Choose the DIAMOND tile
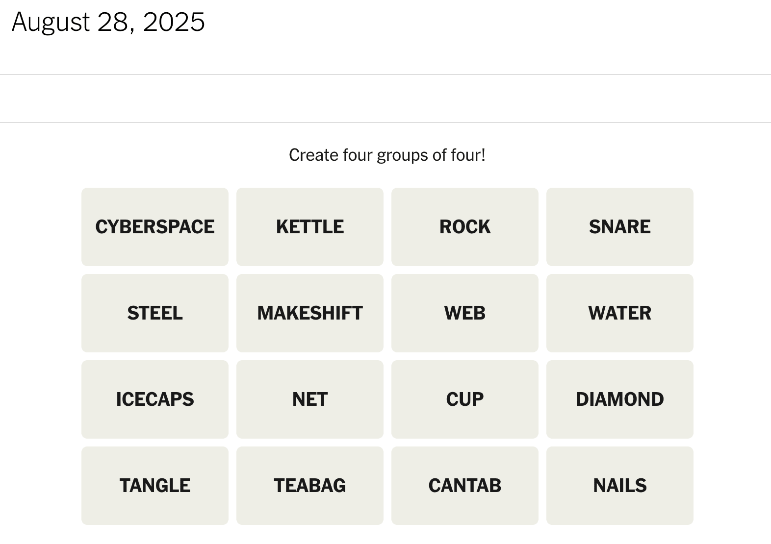This screenshot has width=771, height=544. coord(619,399)
